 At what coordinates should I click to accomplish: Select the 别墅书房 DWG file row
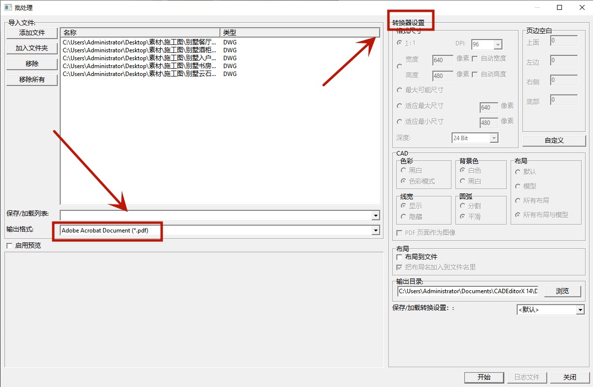pyautogui.click(x=220, y=66)
